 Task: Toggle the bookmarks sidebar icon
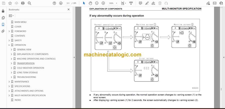point(3,25)
